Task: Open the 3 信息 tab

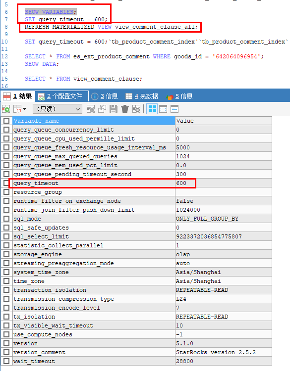Action: [105, 96]
